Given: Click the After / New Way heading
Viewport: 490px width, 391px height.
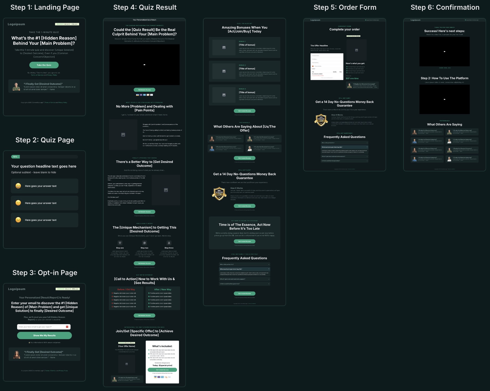Looking at the screenshot, I should (x=163, y=290).
